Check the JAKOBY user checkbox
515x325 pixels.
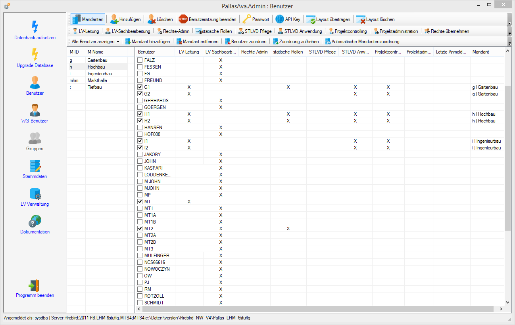point(140,154)
